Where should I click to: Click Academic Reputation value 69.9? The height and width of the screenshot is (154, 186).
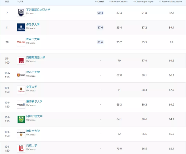pyautogui.click(x=172, y=105)
